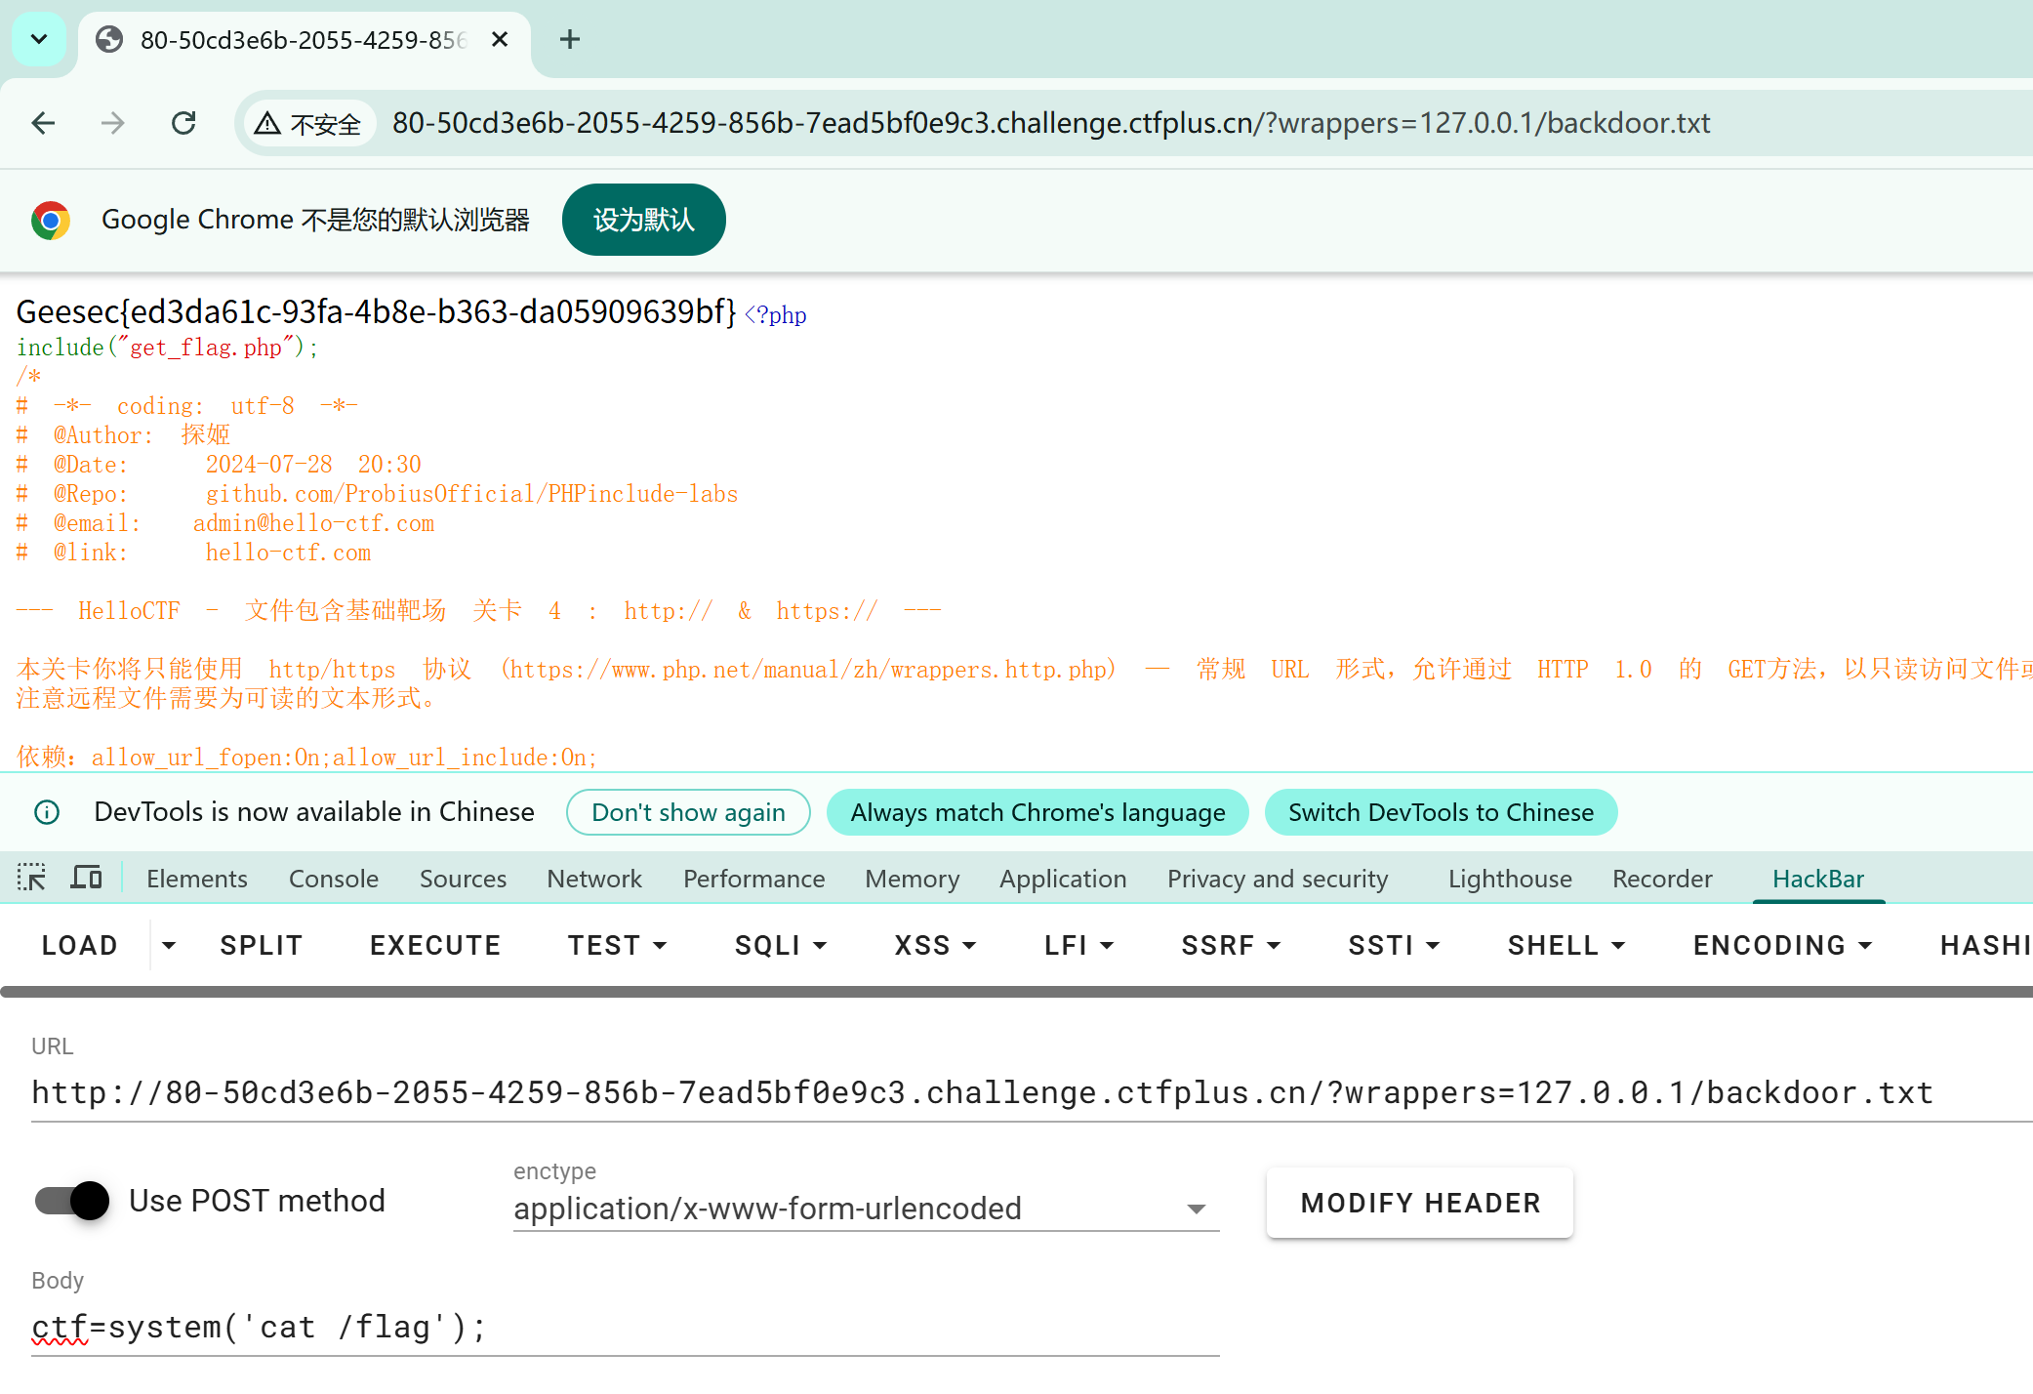Activate the DevTools inspect element icon
This screenshot has width=2033, height=1394.
tap(31, 878)
